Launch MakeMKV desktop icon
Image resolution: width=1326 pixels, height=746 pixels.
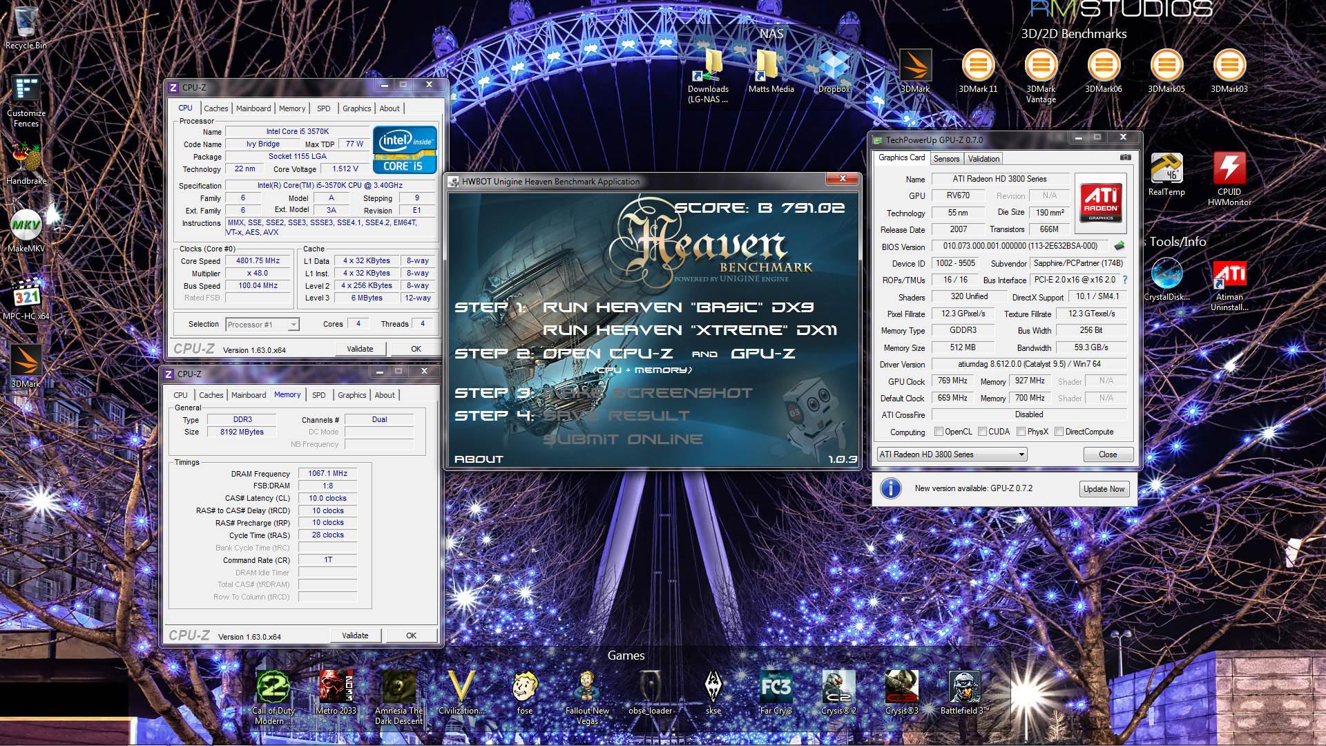point(26,231)
